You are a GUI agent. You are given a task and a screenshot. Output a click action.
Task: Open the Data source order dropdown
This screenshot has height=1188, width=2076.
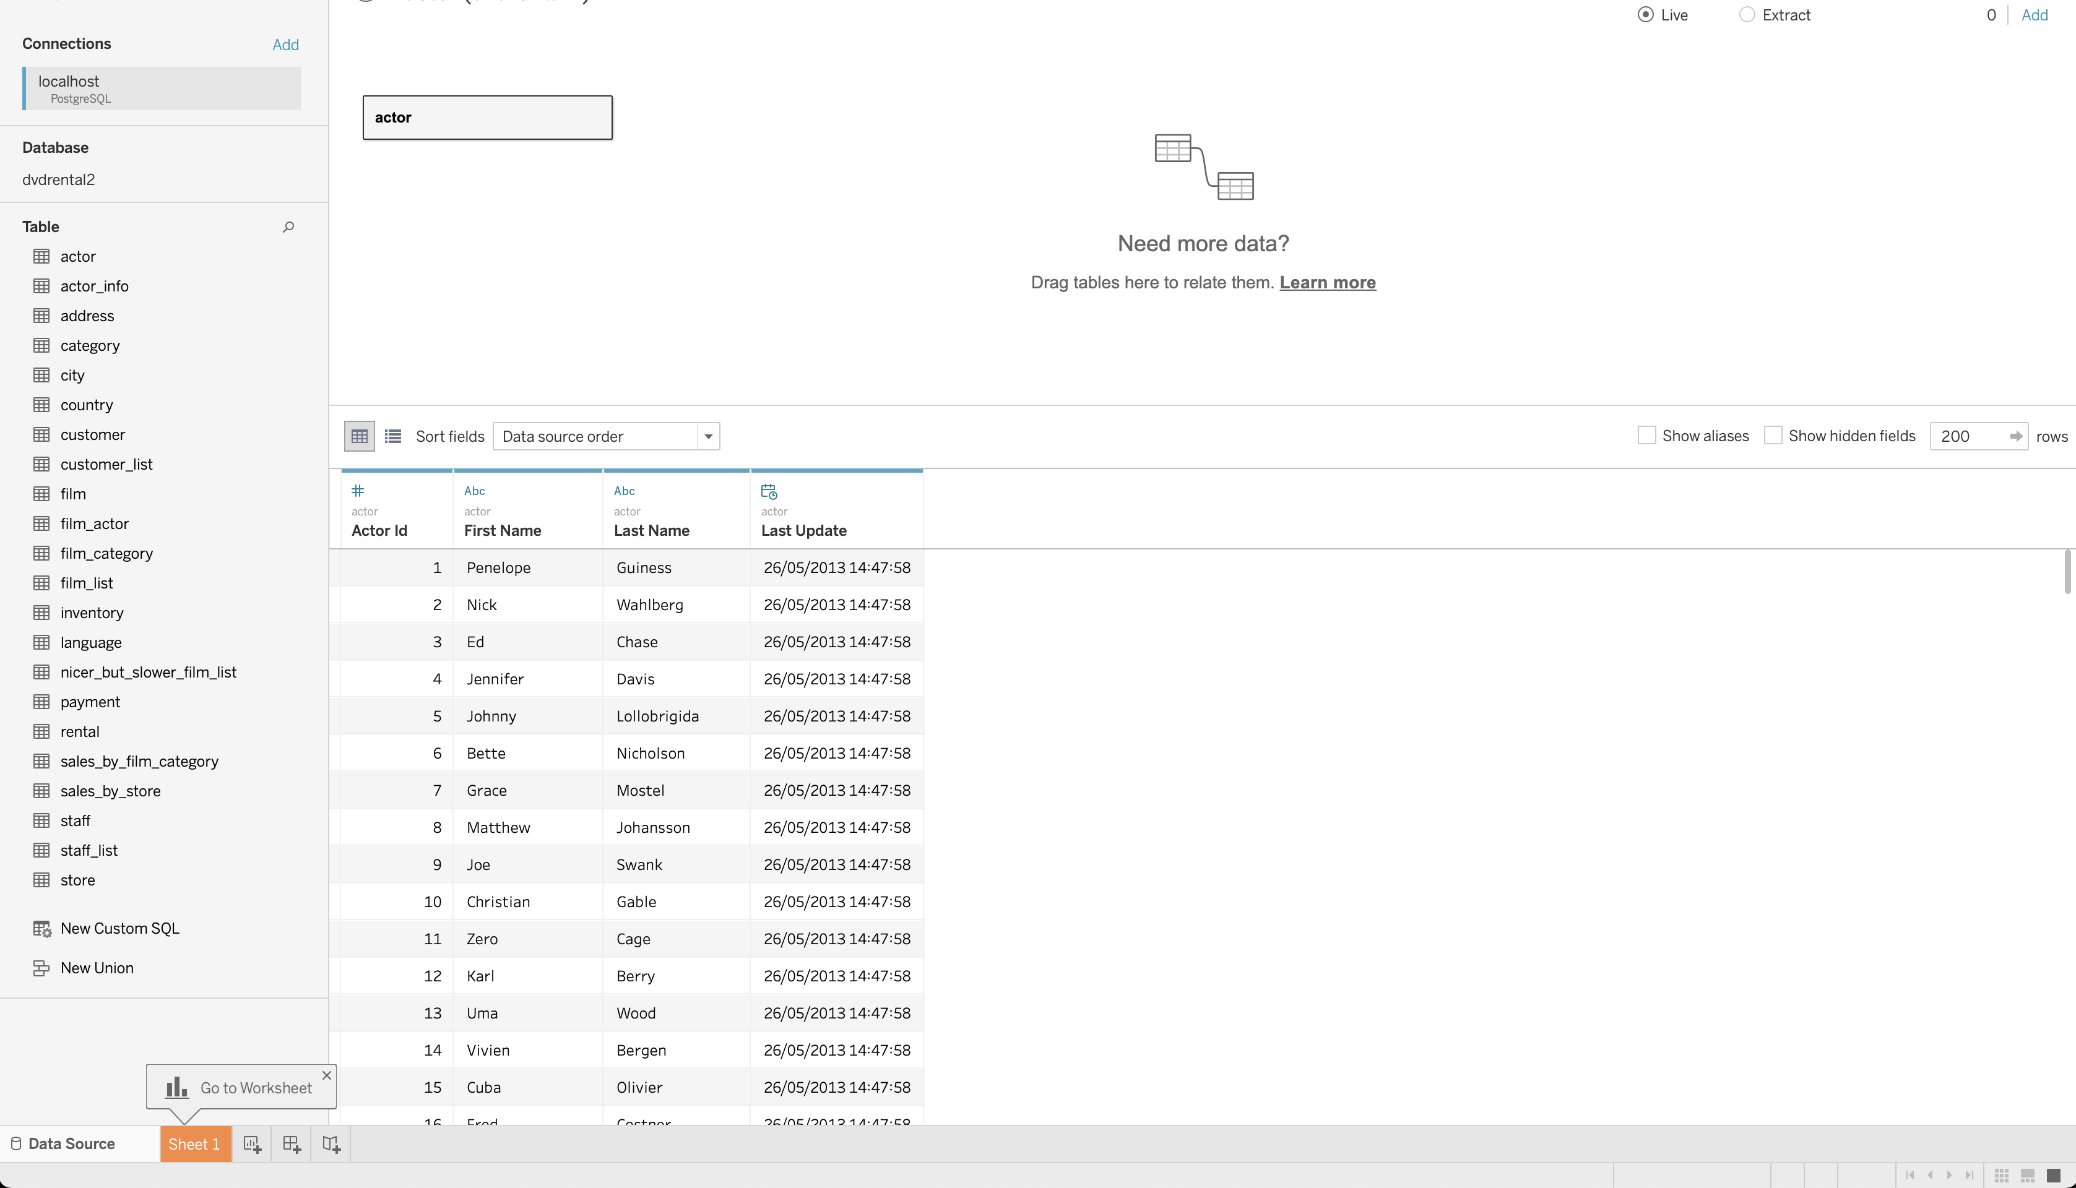[707, 436]
